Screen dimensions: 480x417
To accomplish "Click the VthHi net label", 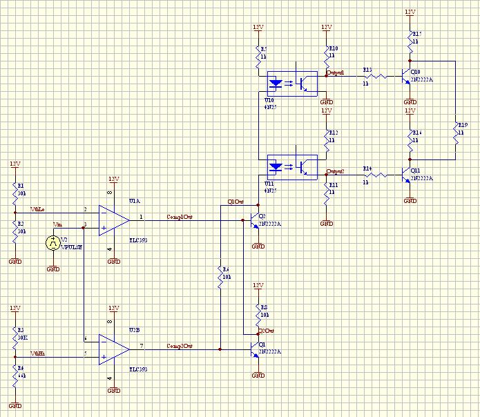I will point(38,353).
